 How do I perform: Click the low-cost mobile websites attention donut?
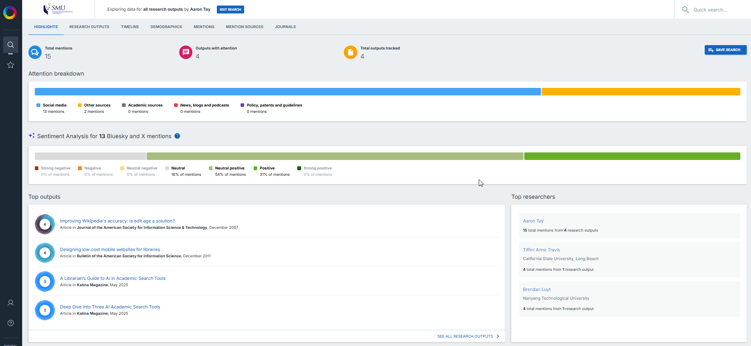point(45,253)
